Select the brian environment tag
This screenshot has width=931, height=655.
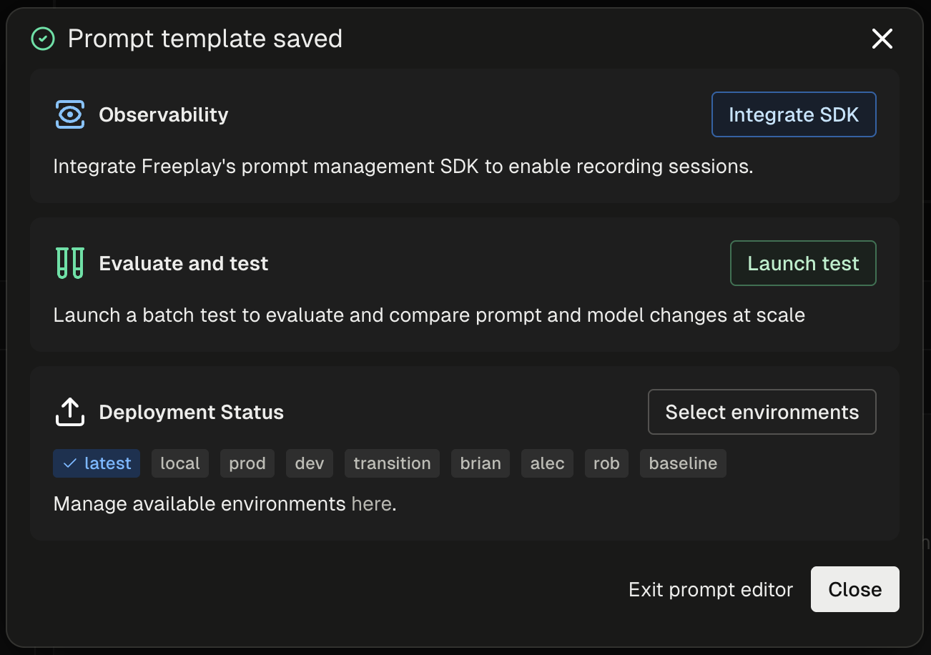[481, 463]
